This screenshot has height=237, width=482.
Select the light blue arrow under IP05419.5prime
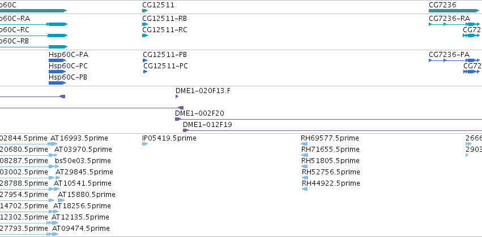click(x=145, y=144)
